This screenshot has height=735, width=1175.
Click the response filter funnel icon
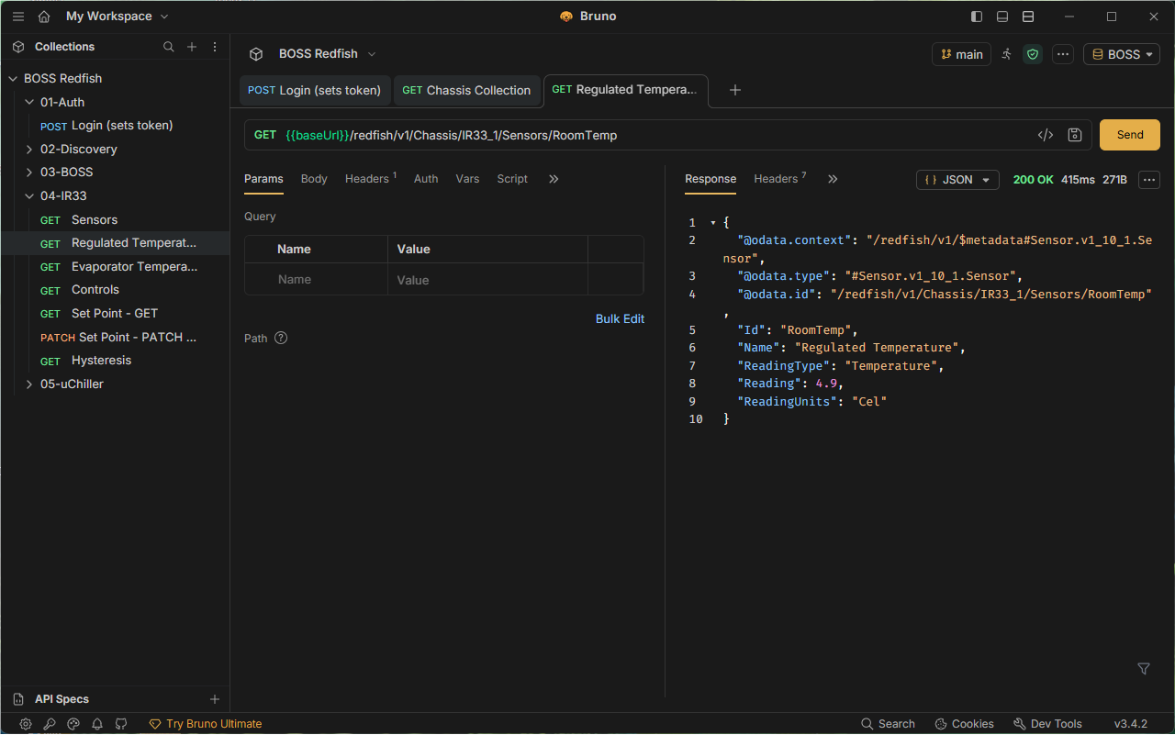point(1144,669)
